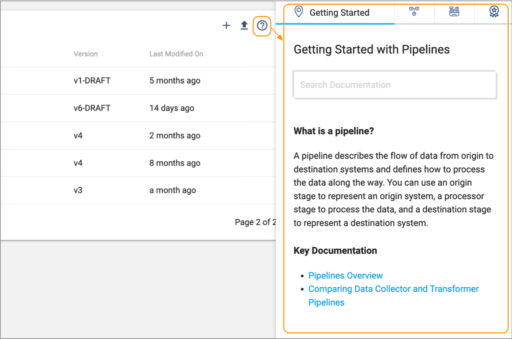Click 'Getting Started with Pipelines' title
Viewport: 512px width, 339px height.
372,49
